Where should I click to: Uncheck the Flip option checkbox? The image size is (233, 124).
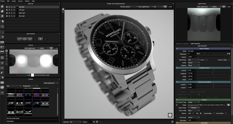pos(200,113)
